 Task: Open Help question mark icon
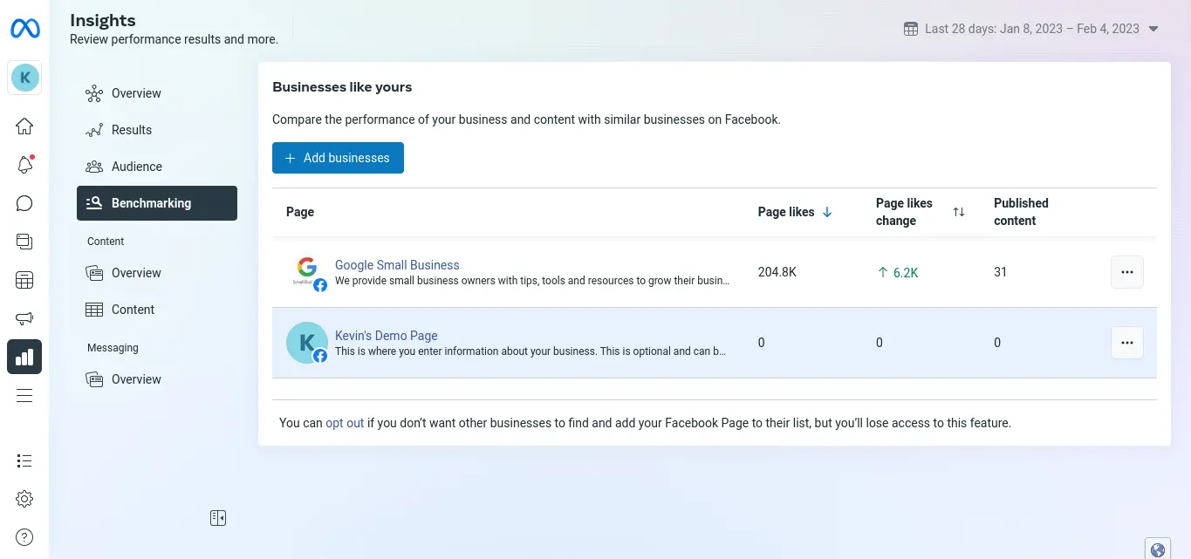(x=24, y=537)
